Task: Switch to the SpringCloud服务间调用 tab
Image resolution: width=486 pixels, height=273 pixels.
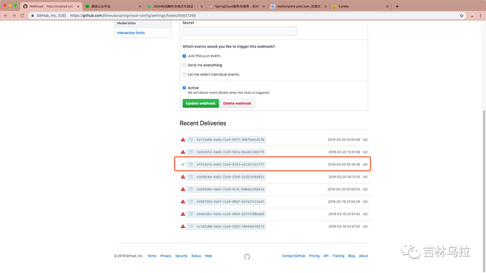Action: click(237, 6)
